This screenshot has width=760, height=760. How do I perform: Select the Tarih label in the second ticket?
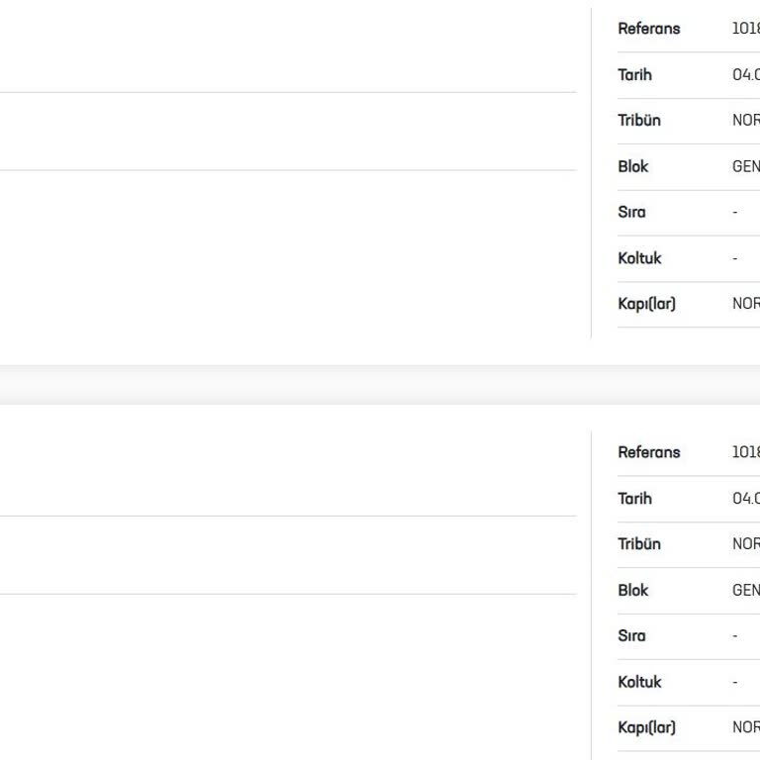tap(634, 499)
